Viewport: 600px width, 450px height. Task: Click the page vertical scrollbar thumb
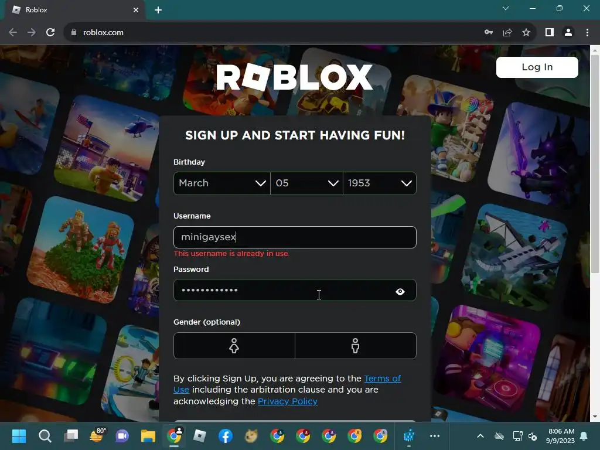click(595, 165)
